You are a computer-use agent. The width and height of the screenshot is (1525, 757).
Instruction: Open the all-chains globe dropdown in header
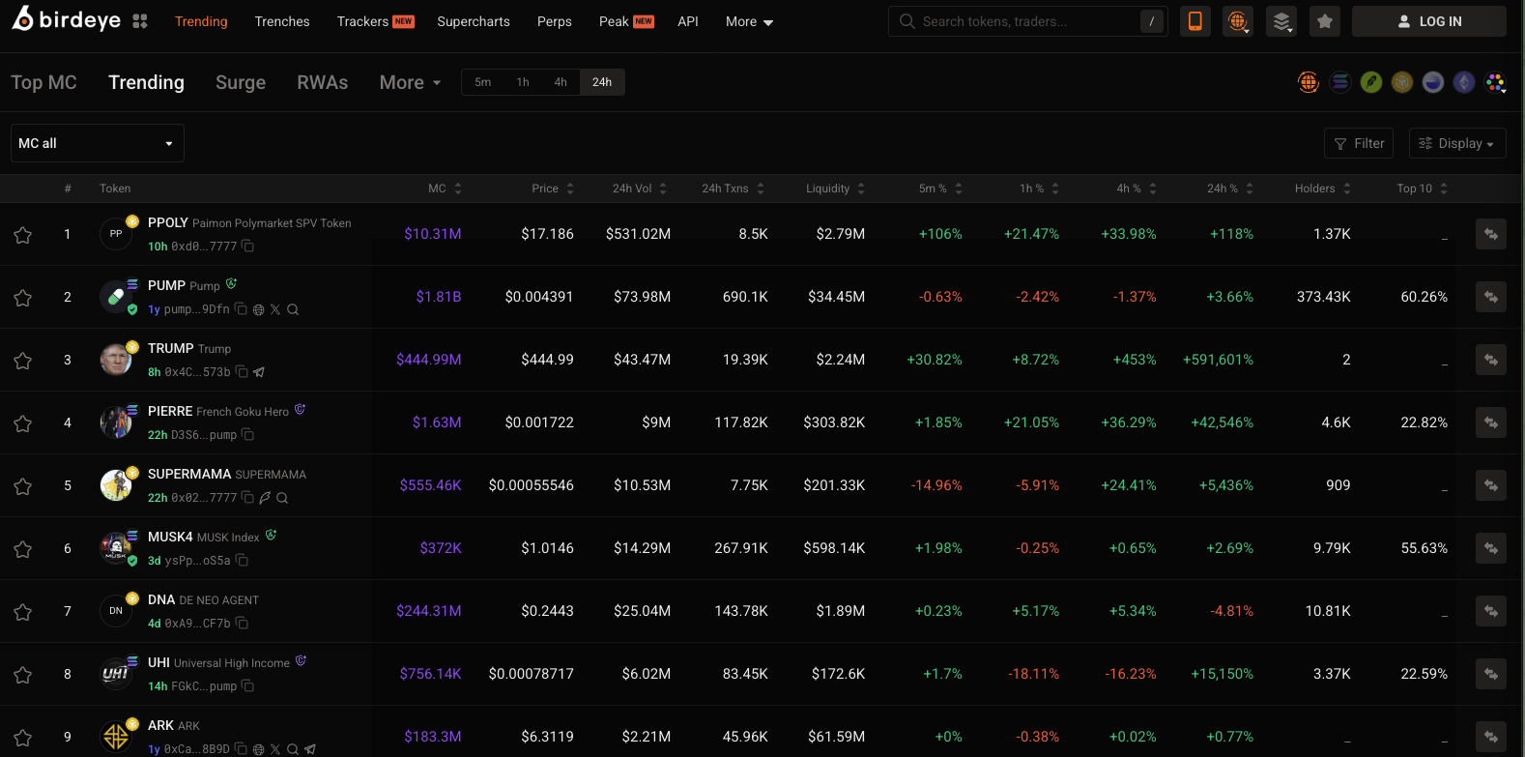point(1238,21)
